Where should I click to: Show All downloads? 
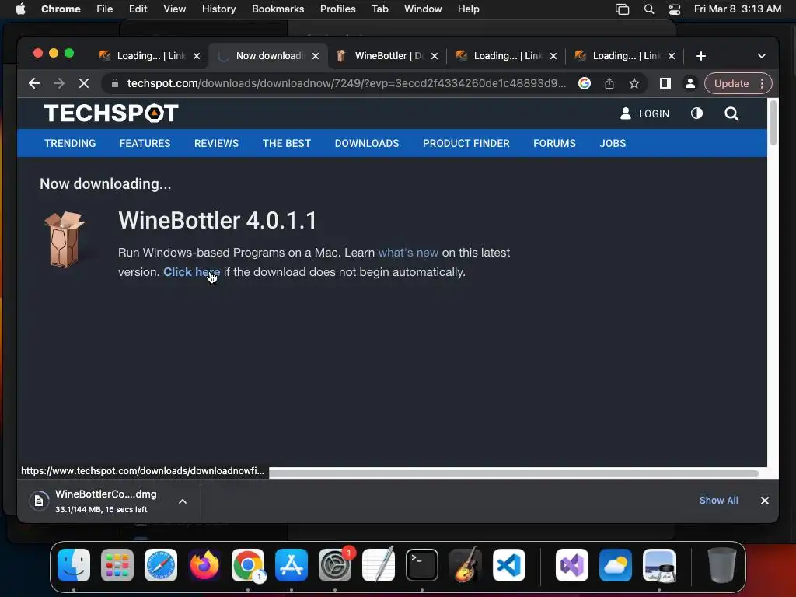tap(718, 500)
